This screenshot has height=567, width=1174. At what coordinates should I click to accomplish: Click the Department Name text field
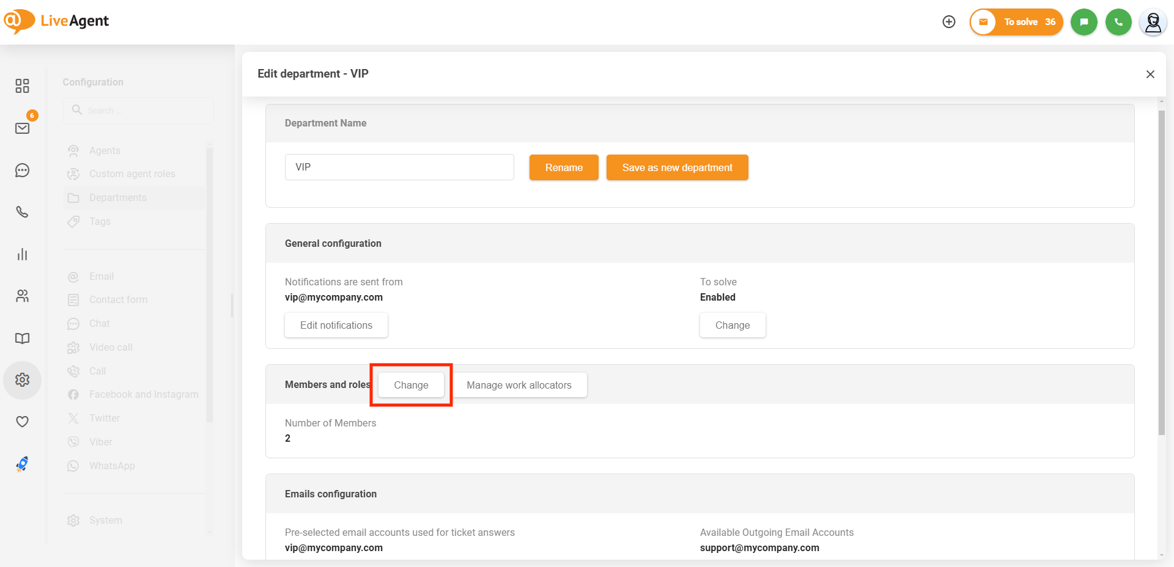point(399,167)
